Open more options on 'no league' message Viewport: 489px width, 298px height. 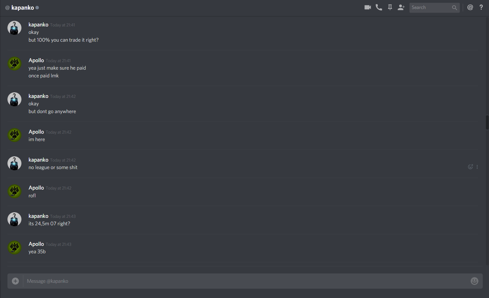(x=477, y=167)
